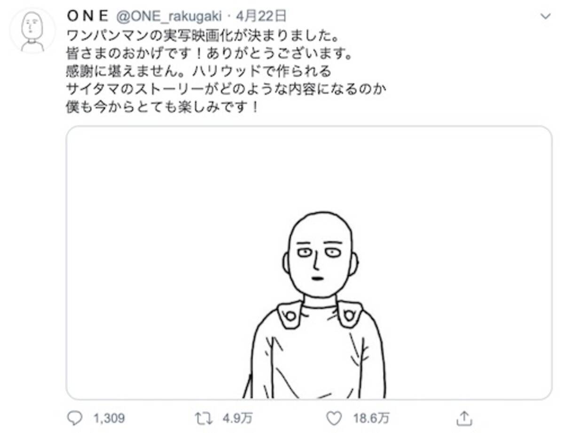Like the tweet with the heart icon
Screen dimensions: 564x433
[333, 418]
